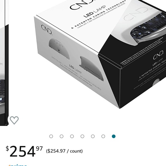
Task: Tap the dome lamp illustration on box side
Action: point(59,49)
